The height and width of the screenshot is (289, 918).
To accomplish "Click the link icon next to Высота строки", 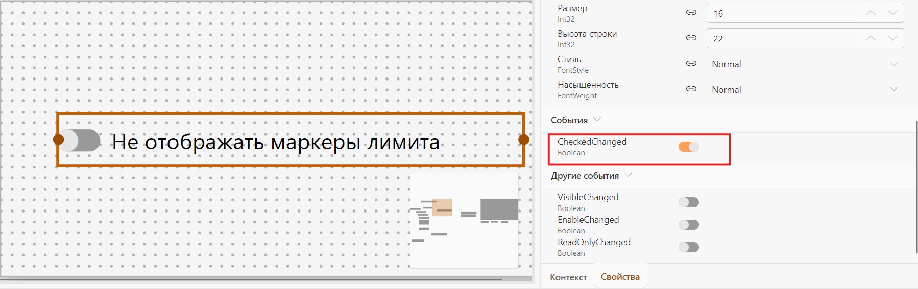I will coord(691,38).
